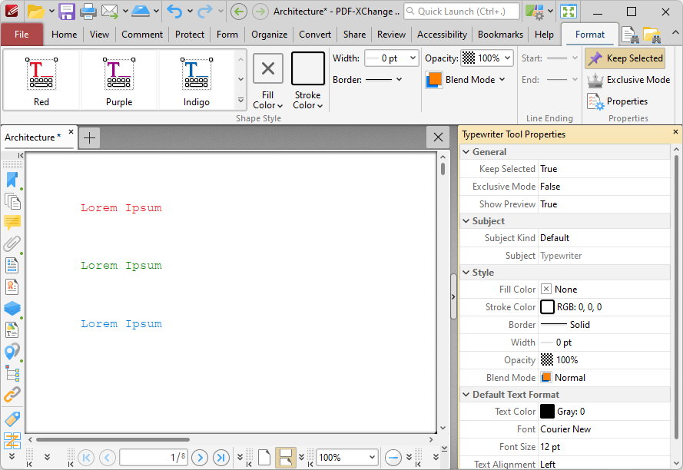The height and width of the screenshot is (470, 683).
Task: Toggle the Exclusive Mode False value
Action: [x=604, y=187]
